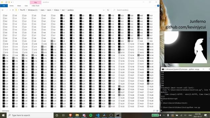
Task: Open the Brave browser from the taskbar
Action: pos(71,115)
